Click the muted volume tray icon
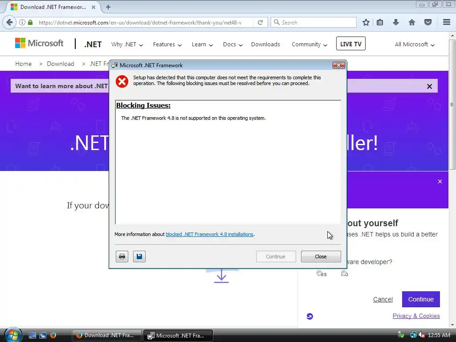This screenshot has height=342, width=456. click(x=421, y=335)
